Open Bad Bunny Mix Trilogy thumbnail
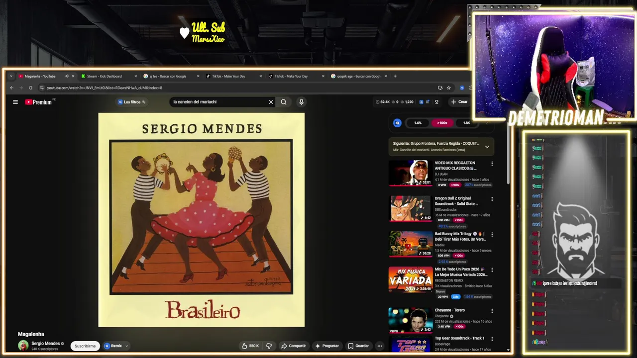Screen dimensions: 637x358 pyautogui.click(x=411, y=244)
